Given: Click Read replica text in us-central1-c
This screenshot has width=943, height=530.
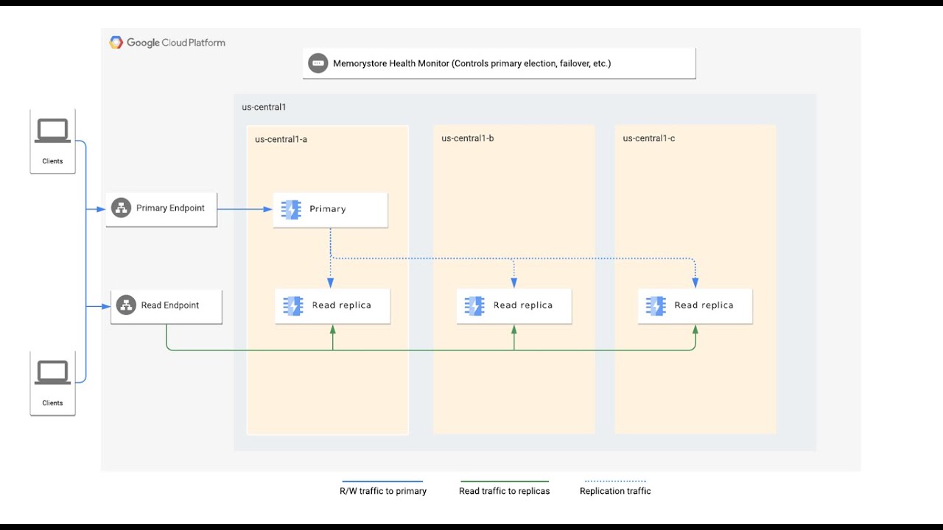Looking at the screenshot, I should pos(704,305).
